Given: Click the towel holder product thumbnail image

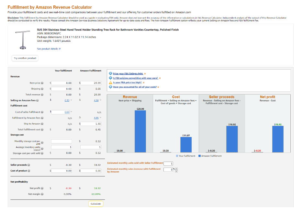Looking at the screenshot, I should coord(23,40).
